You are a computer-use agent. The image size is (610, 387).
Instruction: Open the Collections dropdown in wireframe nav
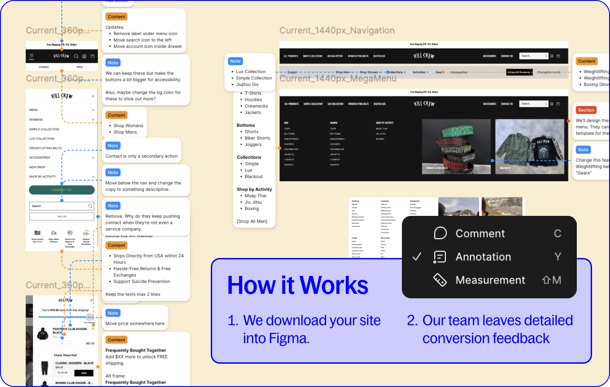pyautogui.click(x=396, y=72)
